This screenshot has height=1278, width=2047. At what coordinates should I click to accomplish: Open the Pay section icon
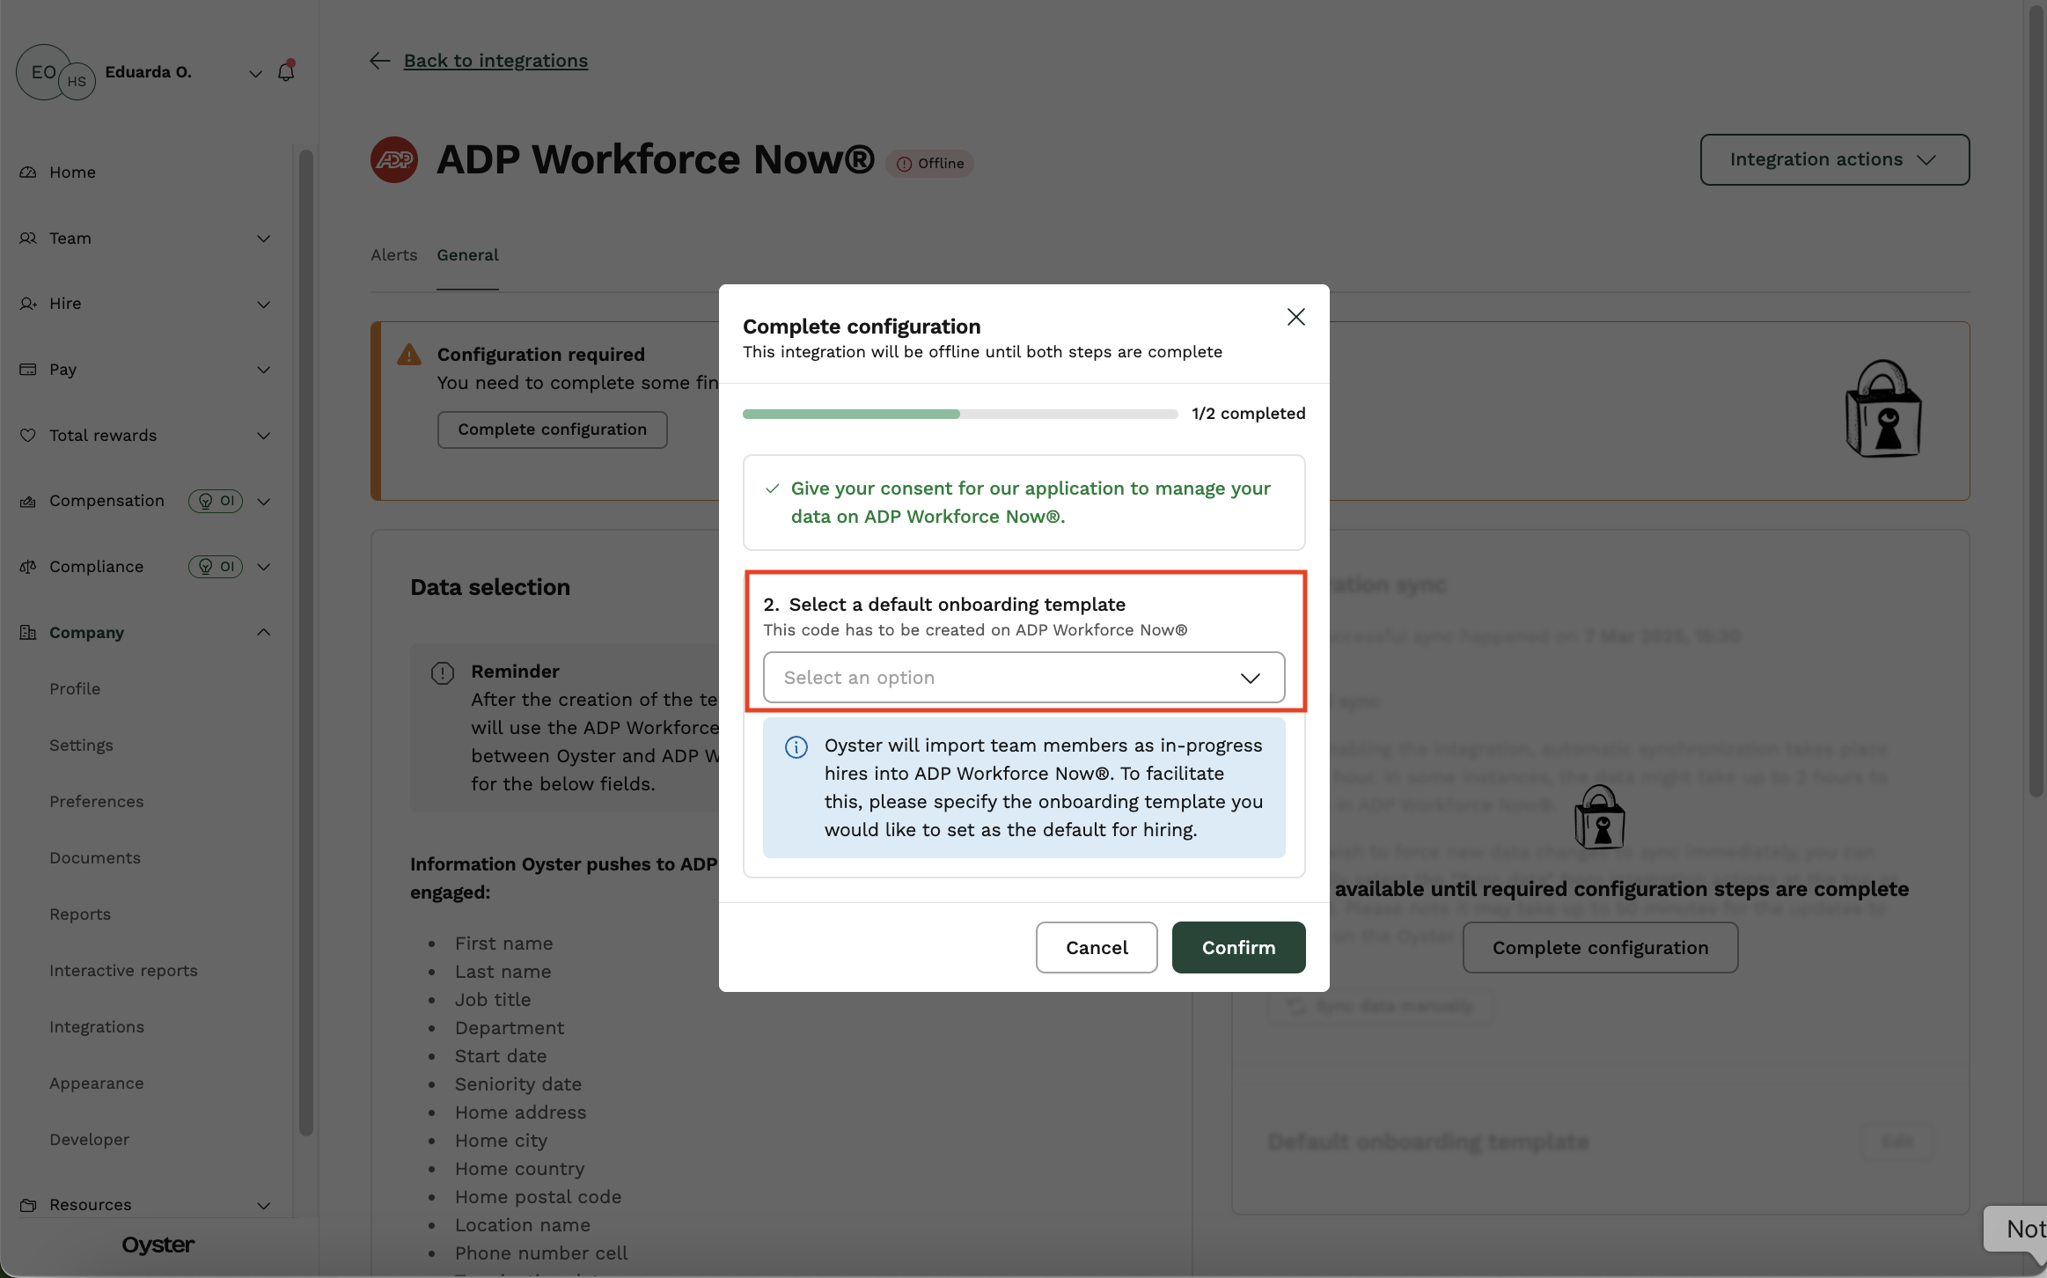pos(27,369)
